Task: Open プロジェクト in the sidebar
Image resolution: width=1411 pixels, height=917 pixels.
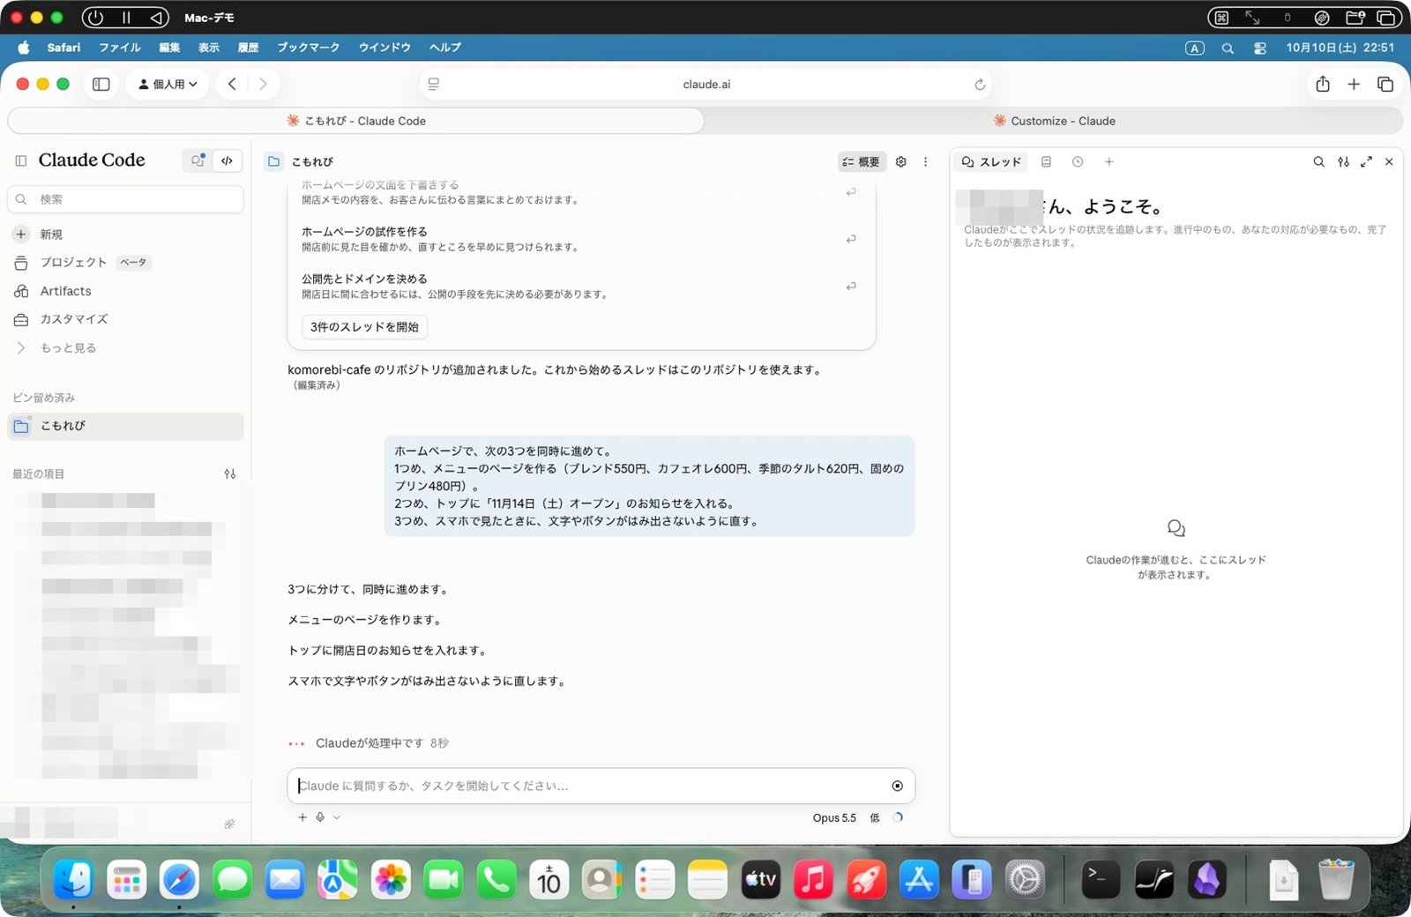Action: point(125,263)
